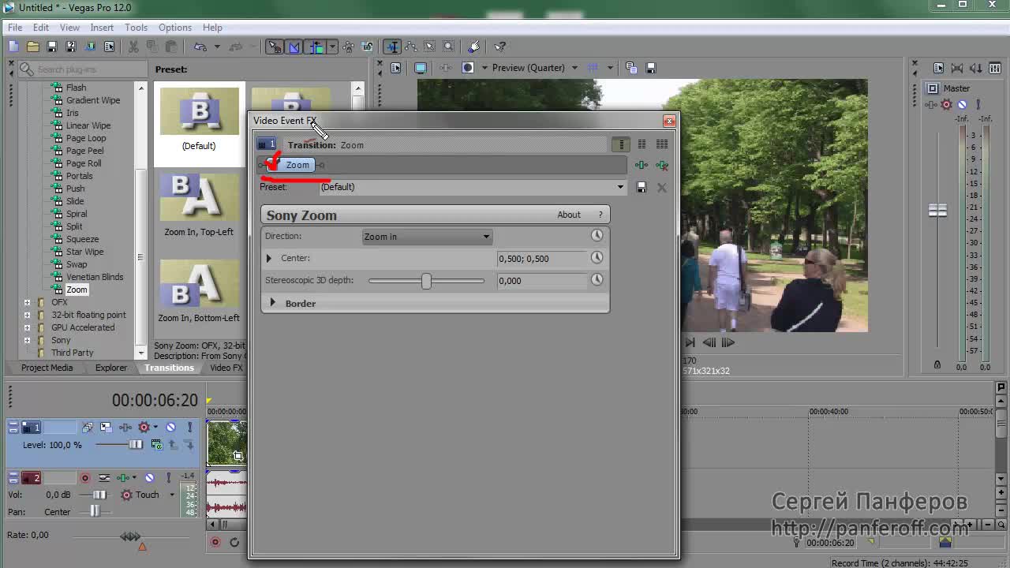Click the Video Preview external monitor icon
Image resolution: width=1010 pixels, height=568 pixels.
(421, 68)
